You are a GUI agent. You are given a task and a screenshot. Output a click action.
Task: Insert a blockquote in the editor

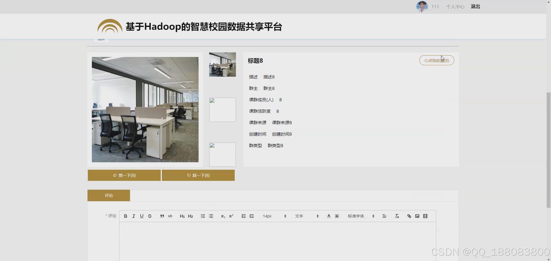coord(162,216)
